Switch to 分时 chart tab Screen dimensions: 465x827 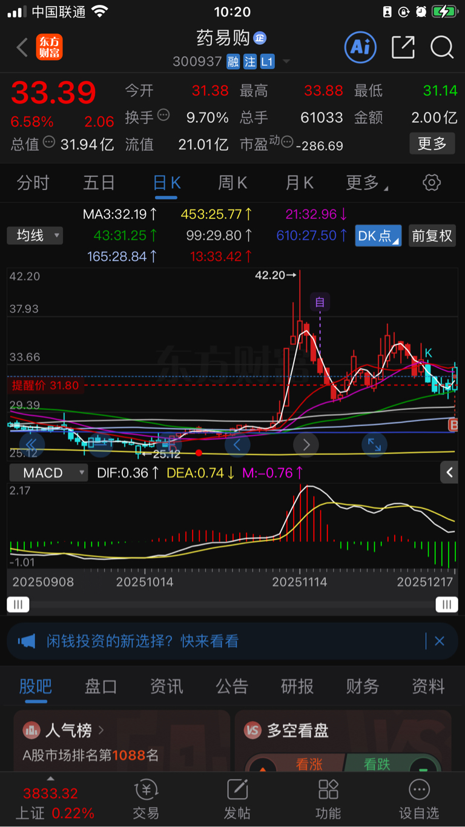click(33, 182)
